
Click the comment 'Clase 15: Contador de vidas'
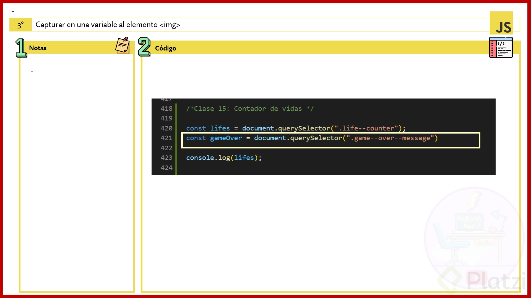point(250,108)
